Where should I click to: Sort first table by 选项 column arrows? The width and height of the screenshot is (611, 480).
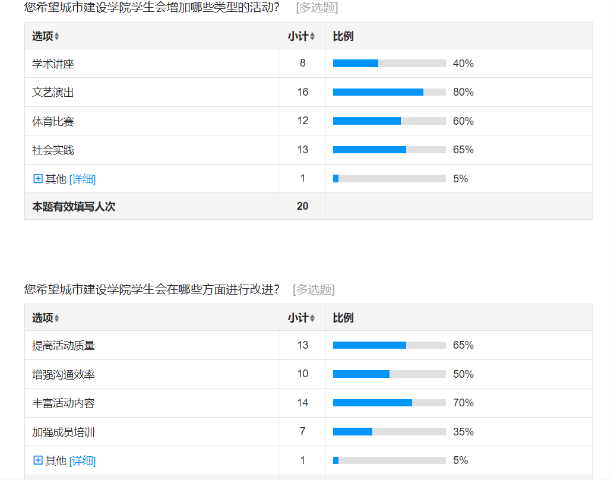point(56,36)
